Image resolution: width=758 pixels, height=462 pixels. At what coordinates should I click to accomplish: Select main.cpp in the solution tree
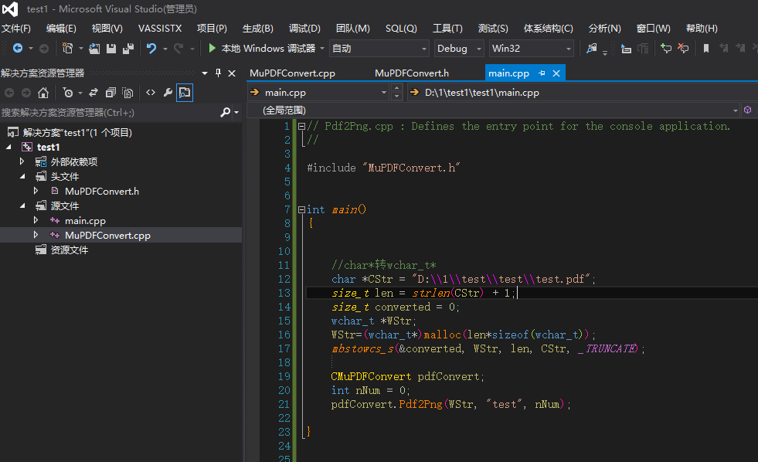tap(85, 221)
